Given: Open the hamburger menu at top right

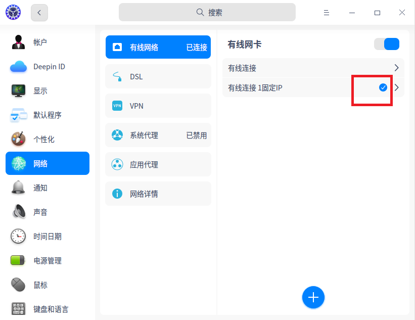Looking at the screenshot, I should (x=327, y=12).
